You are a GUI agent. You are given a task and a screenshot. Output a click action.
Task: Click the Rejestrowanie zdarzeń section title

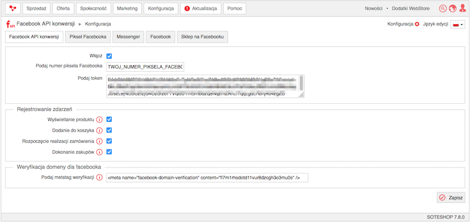pos(45,109)
